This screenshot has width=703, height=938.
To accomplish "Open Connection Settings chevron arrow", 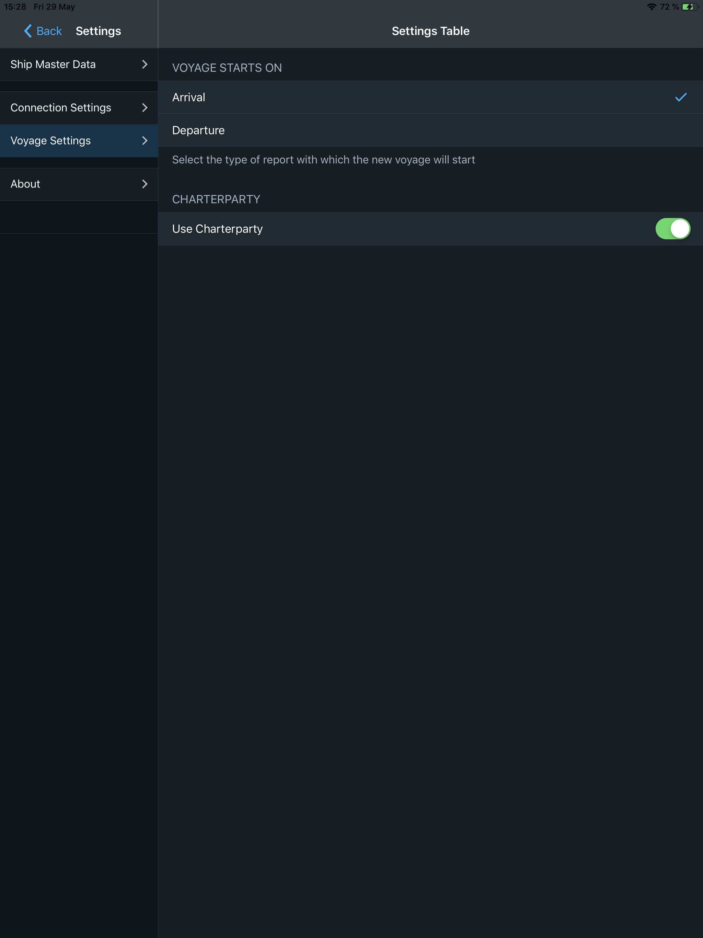I will click(145, 108).
